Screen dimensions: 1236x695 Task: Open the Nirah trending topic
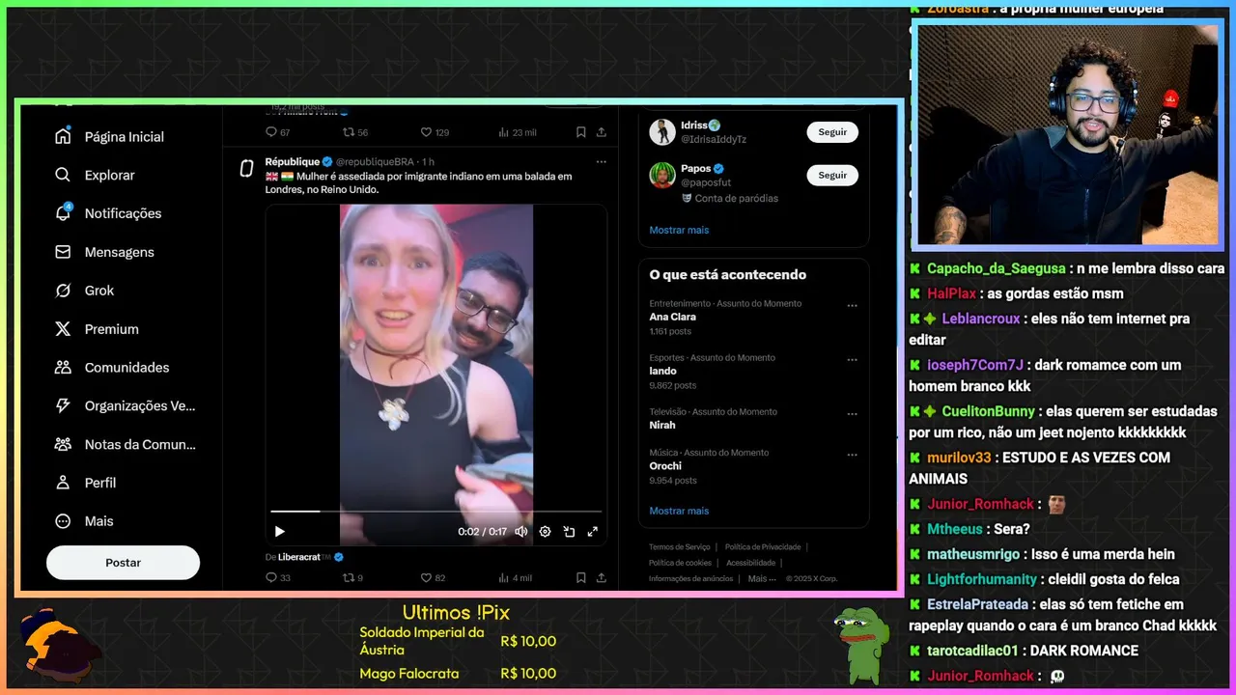click(662, 425)
